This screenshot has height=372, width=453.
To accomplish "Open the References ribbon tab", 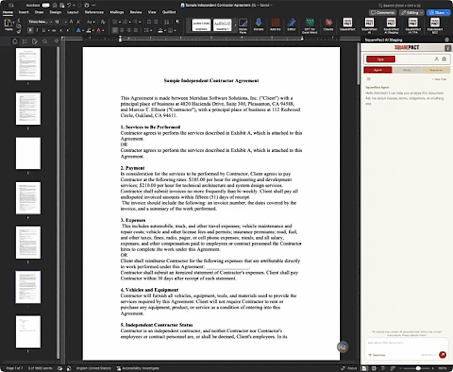I will (x=94, y=12).
